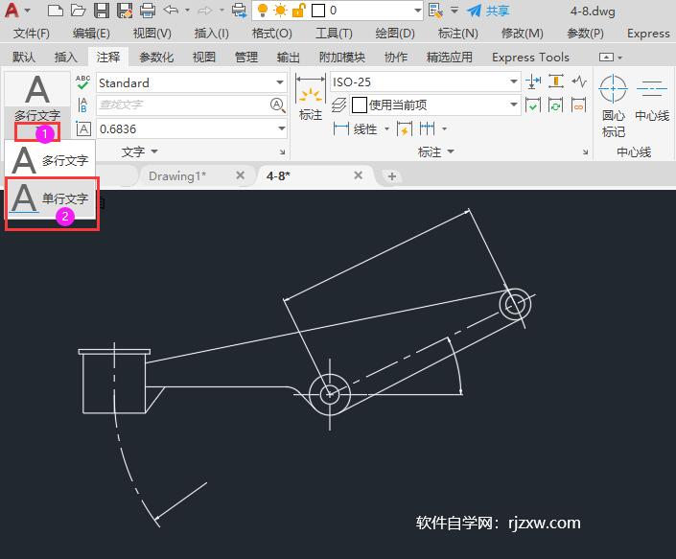Click the Quick Dimension lightning icon
Viewport: 676px width, 559px height.
(405, 128)
